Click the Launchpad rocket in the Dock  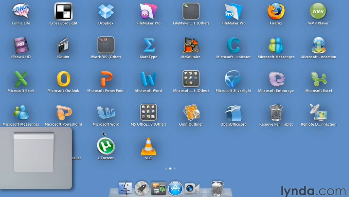(142, 189)
